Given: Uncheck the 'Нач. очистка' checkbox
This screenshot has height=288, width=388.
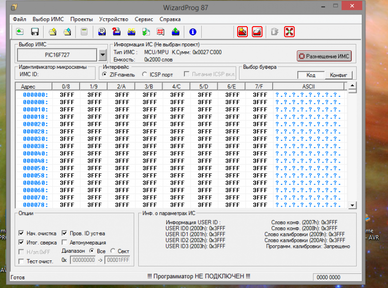Looking at the screenshot, I should 21,233.
